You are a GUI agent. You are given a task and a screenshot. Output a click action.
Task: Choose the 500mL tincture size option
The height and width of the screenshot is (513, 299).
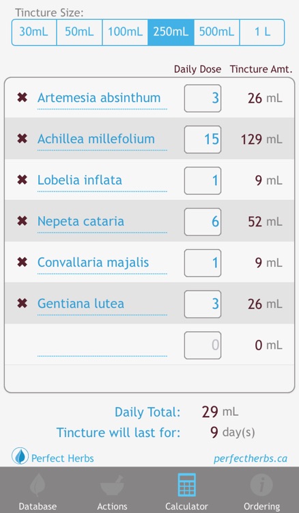pos(217,32)
